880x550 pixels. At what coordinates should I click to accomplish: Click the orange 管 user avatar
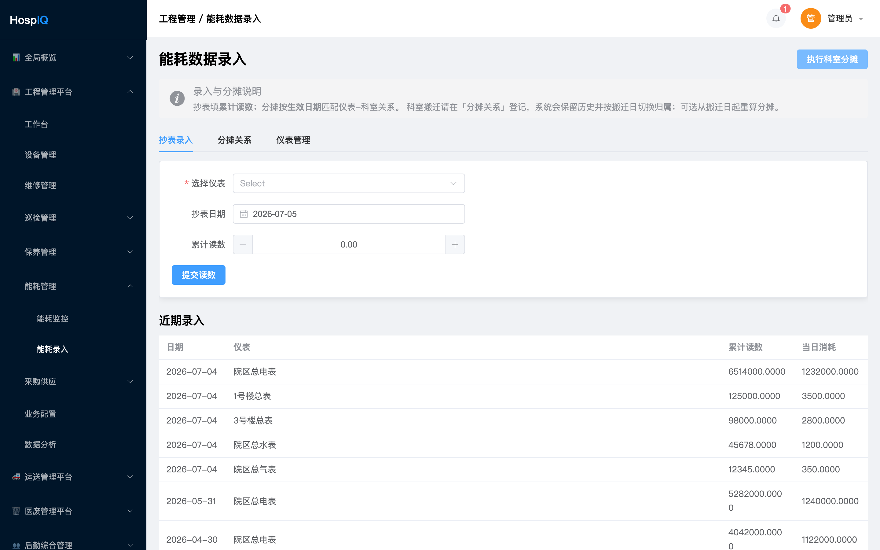[811, 19]
